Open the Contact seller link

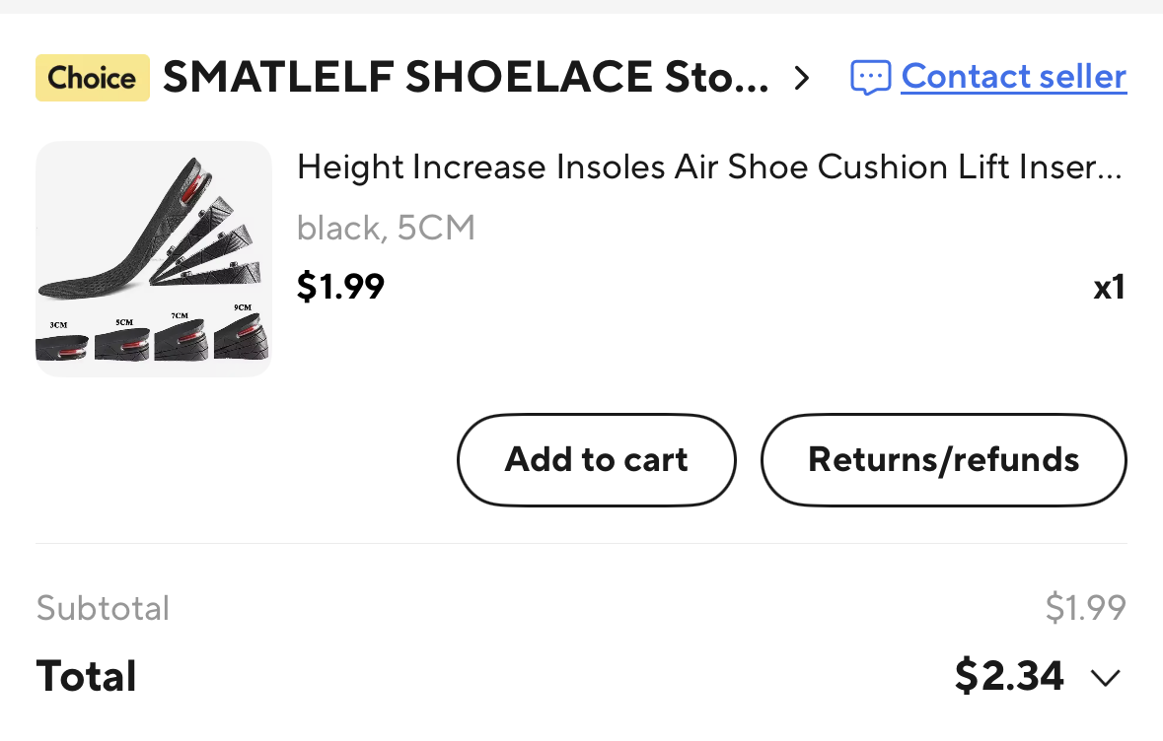pos(1013,77)
